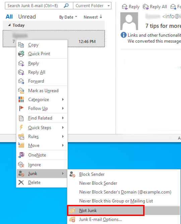
Task: Click the OneNote icon in context menu
Action: tap(21, 155)
